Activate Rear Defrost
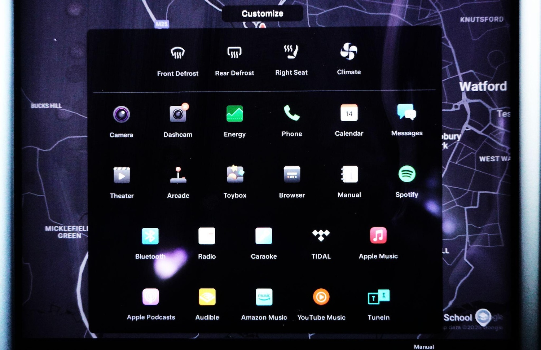Viewport: 541px width, 350px height. [234, 53]
